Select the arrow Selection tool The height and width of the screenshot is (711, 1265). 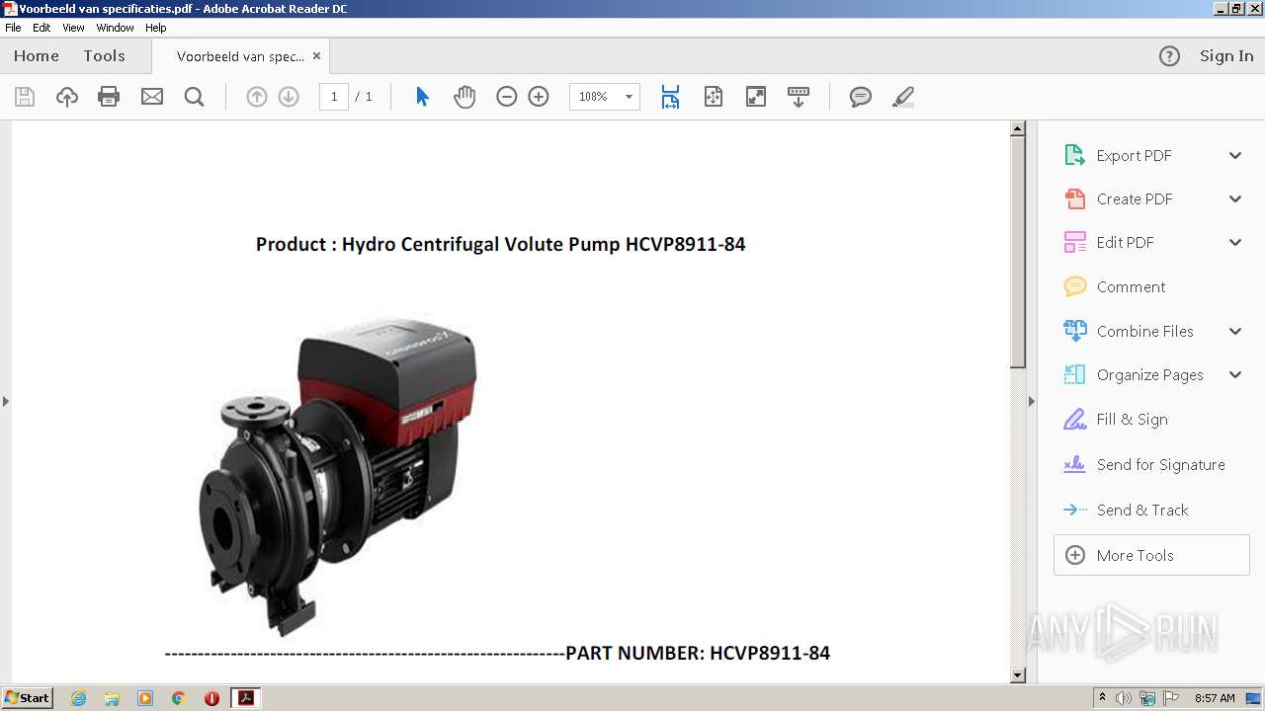422,97
